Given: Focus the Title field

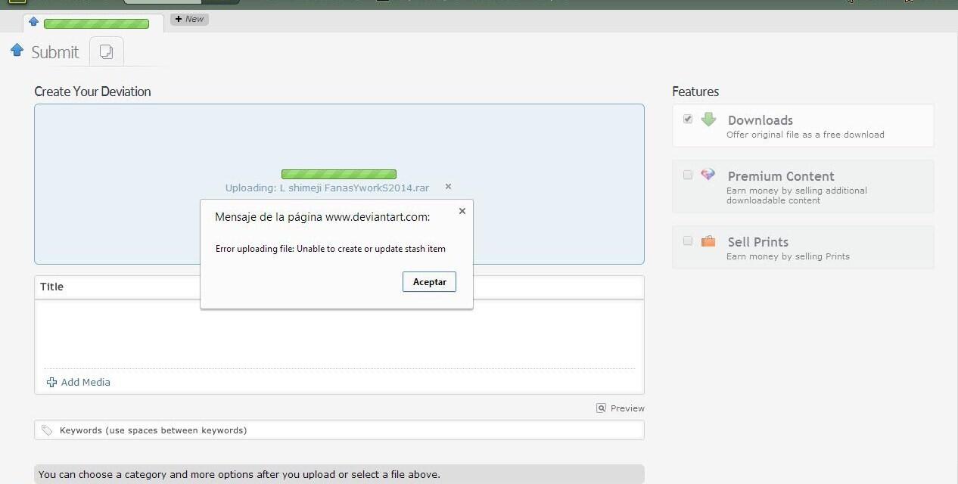Looking at the screenshot, I should (339, 287).
